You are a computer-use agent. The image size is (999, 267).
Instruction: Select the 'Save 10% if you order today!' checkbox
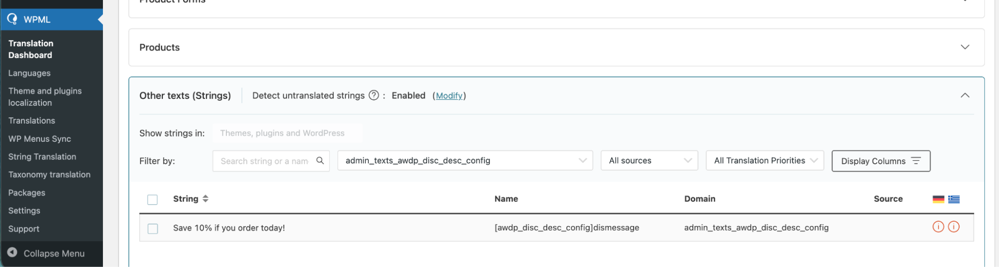(x=152, y=229)
